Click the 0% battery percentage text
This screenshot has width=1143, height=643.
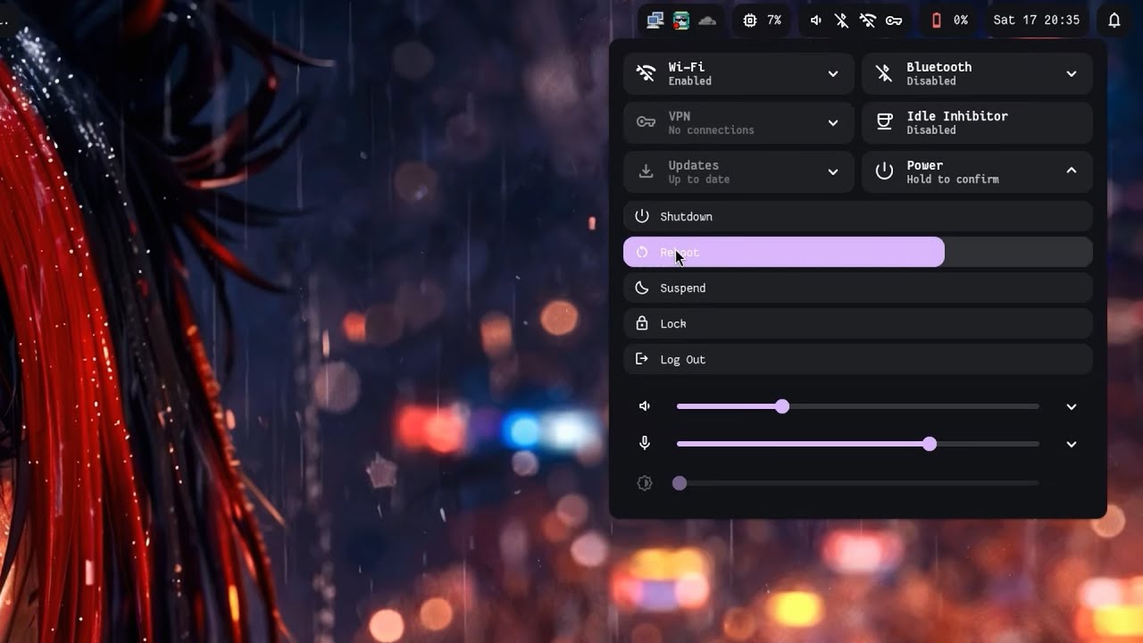pos(961,21)
